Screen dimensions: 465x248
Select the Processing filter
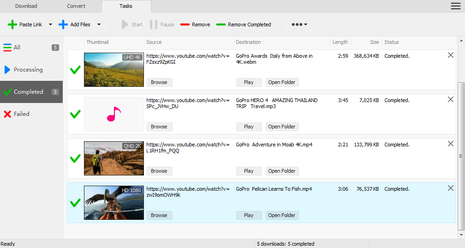pyautogui.click(x=31, y=69)
